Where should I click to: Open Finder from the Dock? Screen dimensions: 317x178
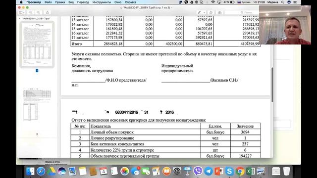tap(30, 172)
